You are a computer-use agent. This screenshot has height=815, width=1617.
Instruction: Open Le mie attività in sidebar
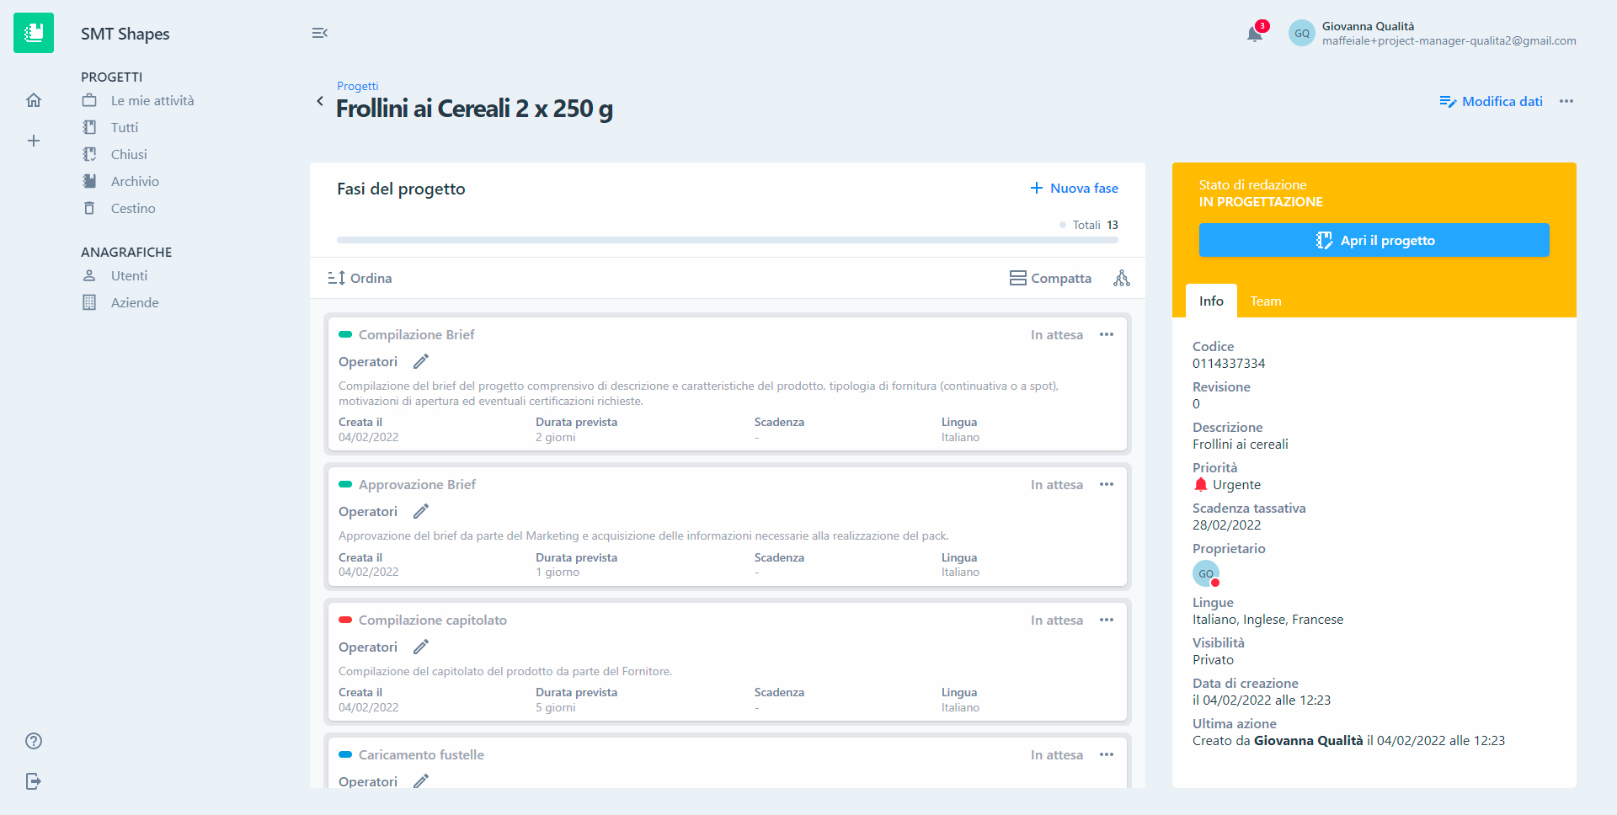click(152, 100)
